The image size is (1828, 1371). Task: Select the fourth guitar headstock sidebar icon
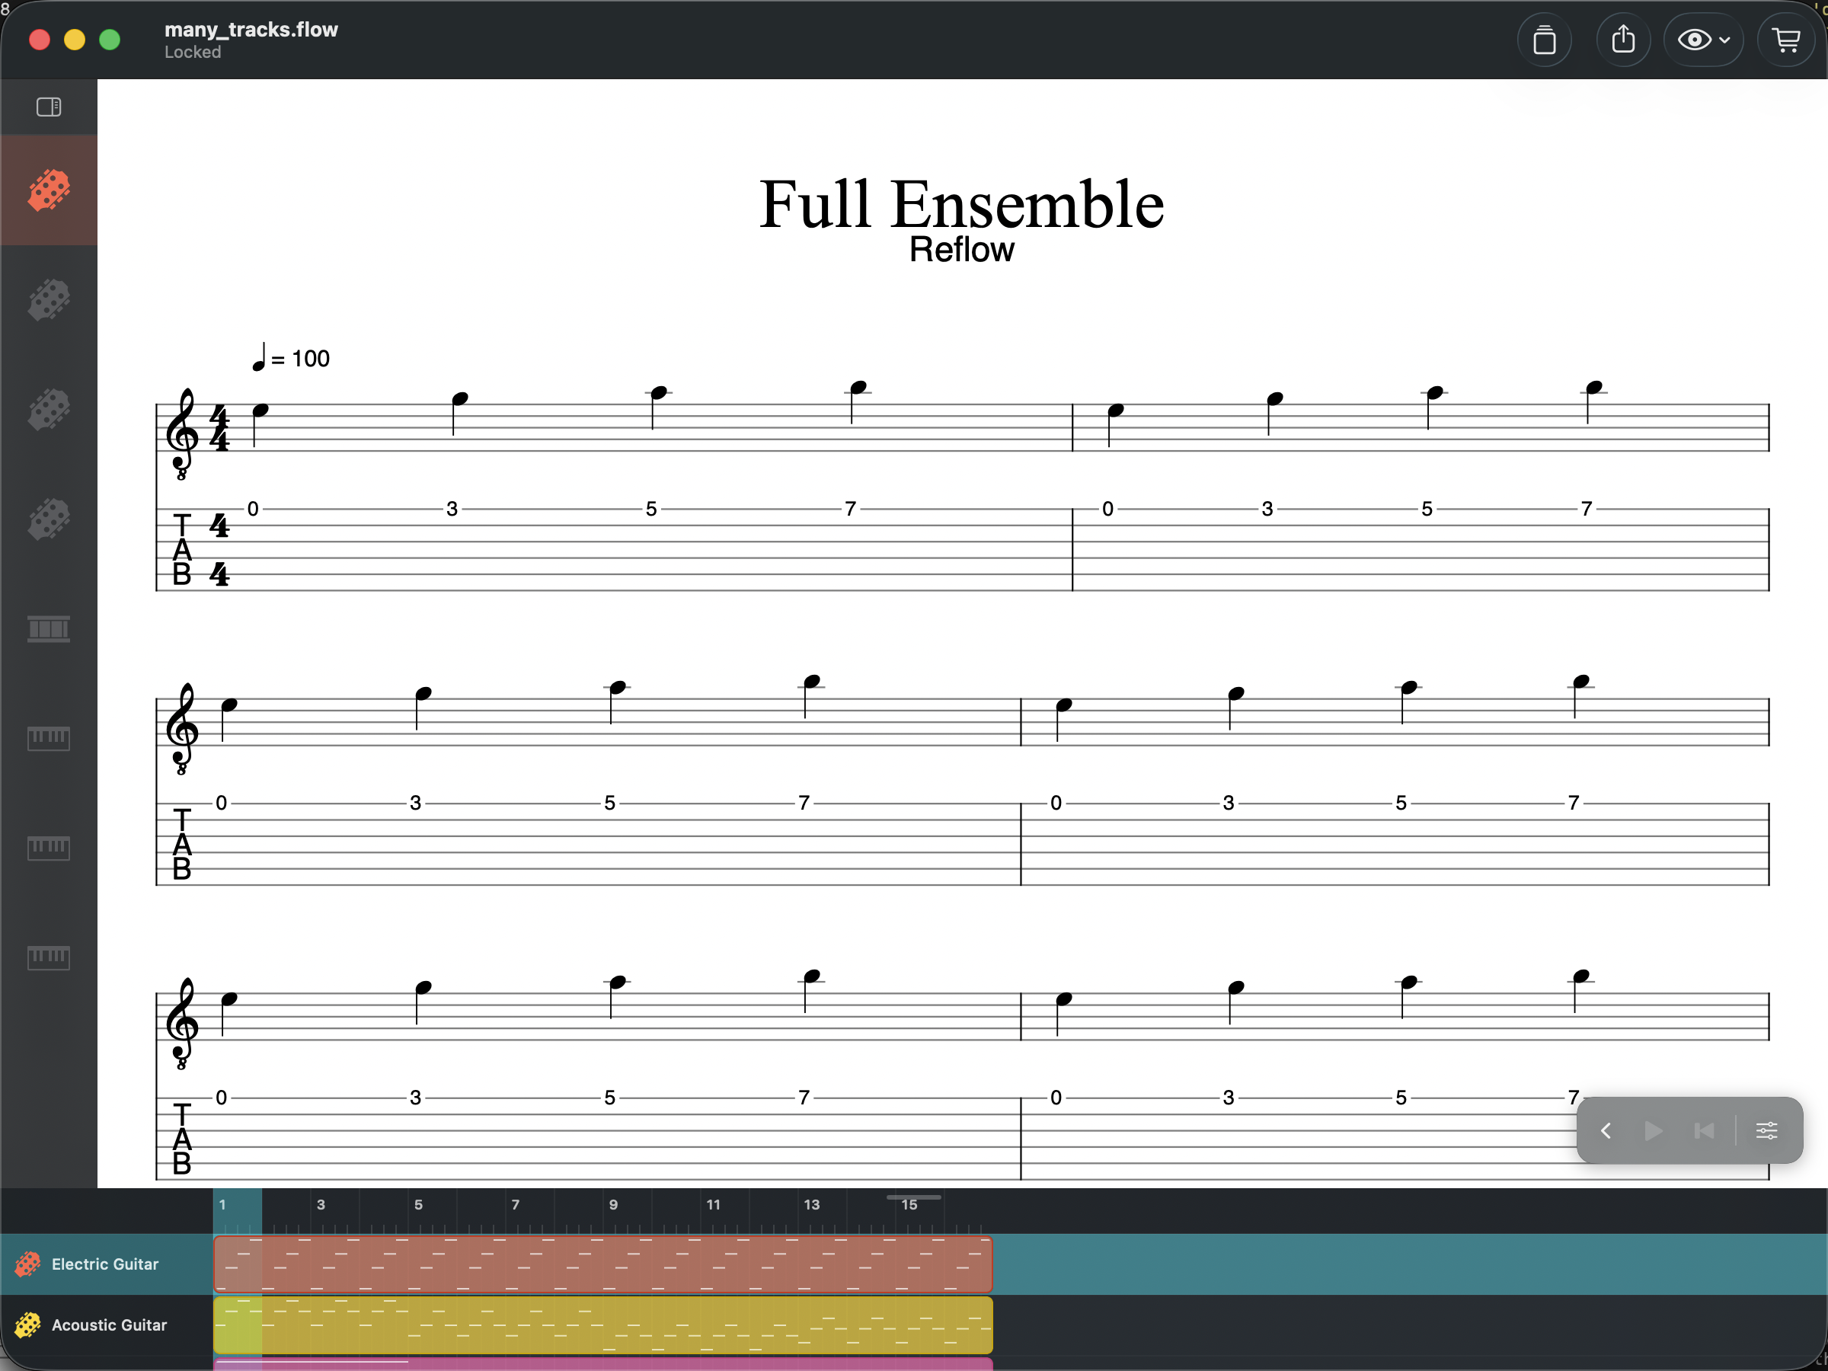point(49,519)
